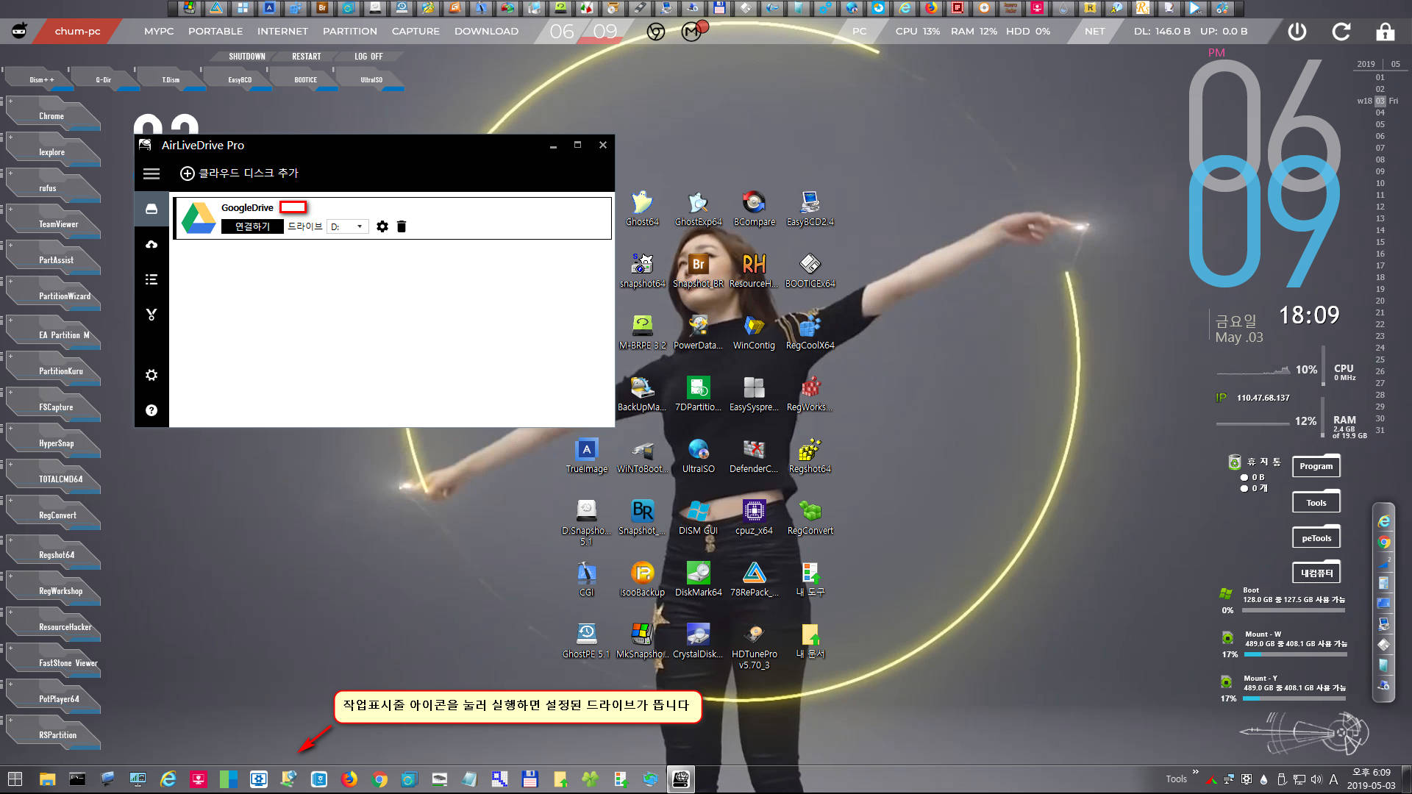Expand the plus on PotPlayer64 tile
The image size is (1412, 794).
[x=10, y=684]
